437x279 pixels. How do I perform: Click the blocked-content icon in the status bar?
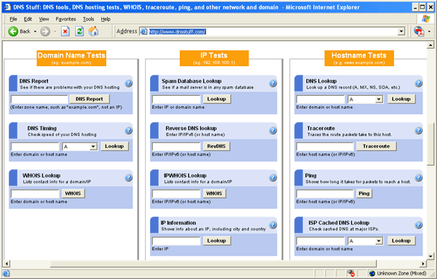[x=351, y=273]
